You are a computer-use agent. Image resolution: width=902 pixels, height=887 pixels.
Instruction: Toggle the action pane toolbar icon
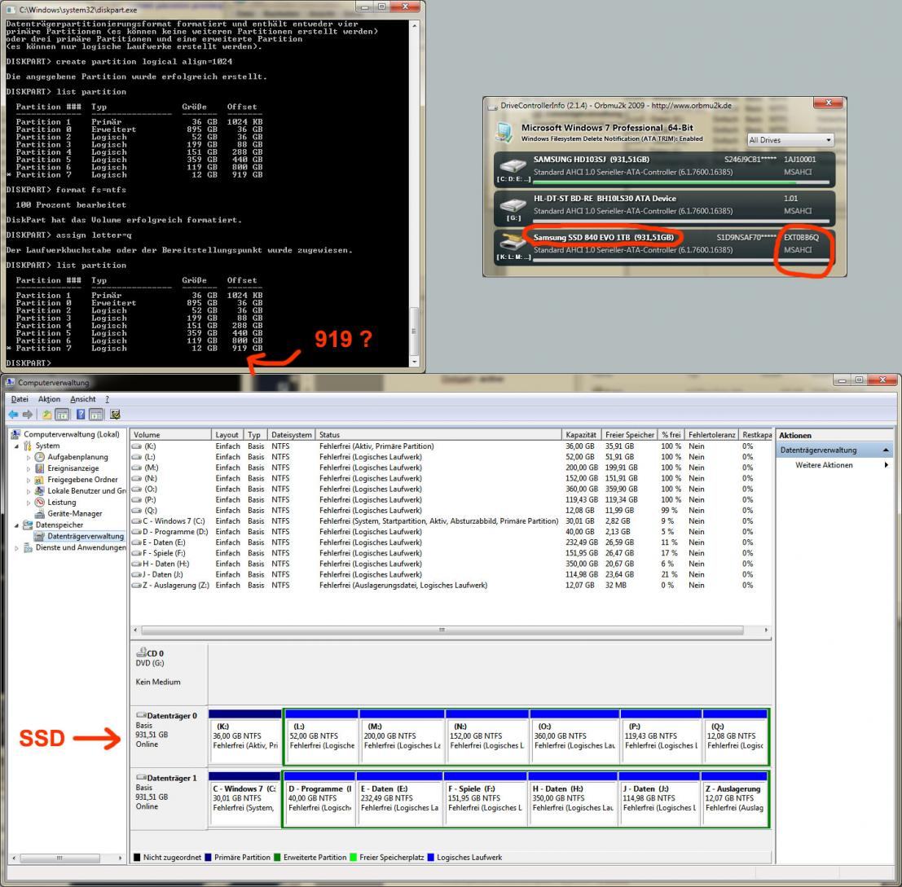tap(96, 415)
